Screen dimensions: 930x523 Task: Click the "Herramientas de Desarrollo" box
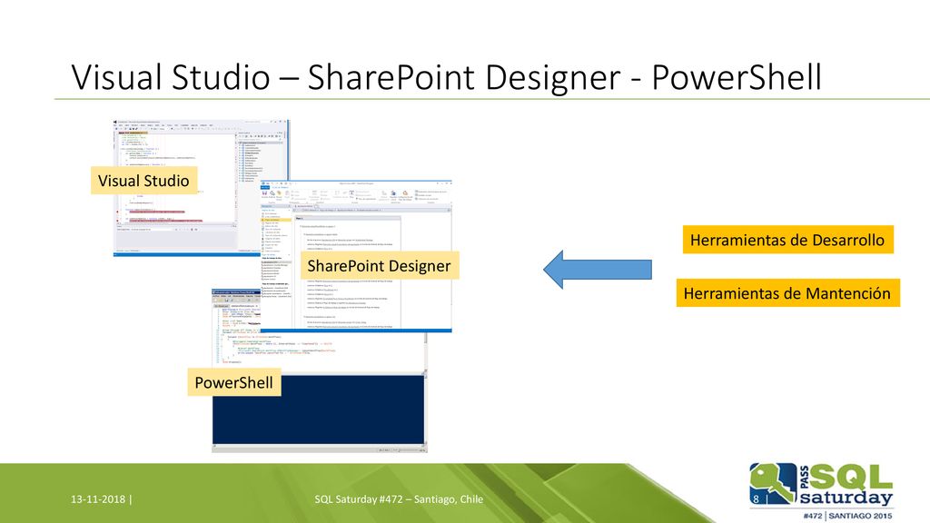[787, 240]
